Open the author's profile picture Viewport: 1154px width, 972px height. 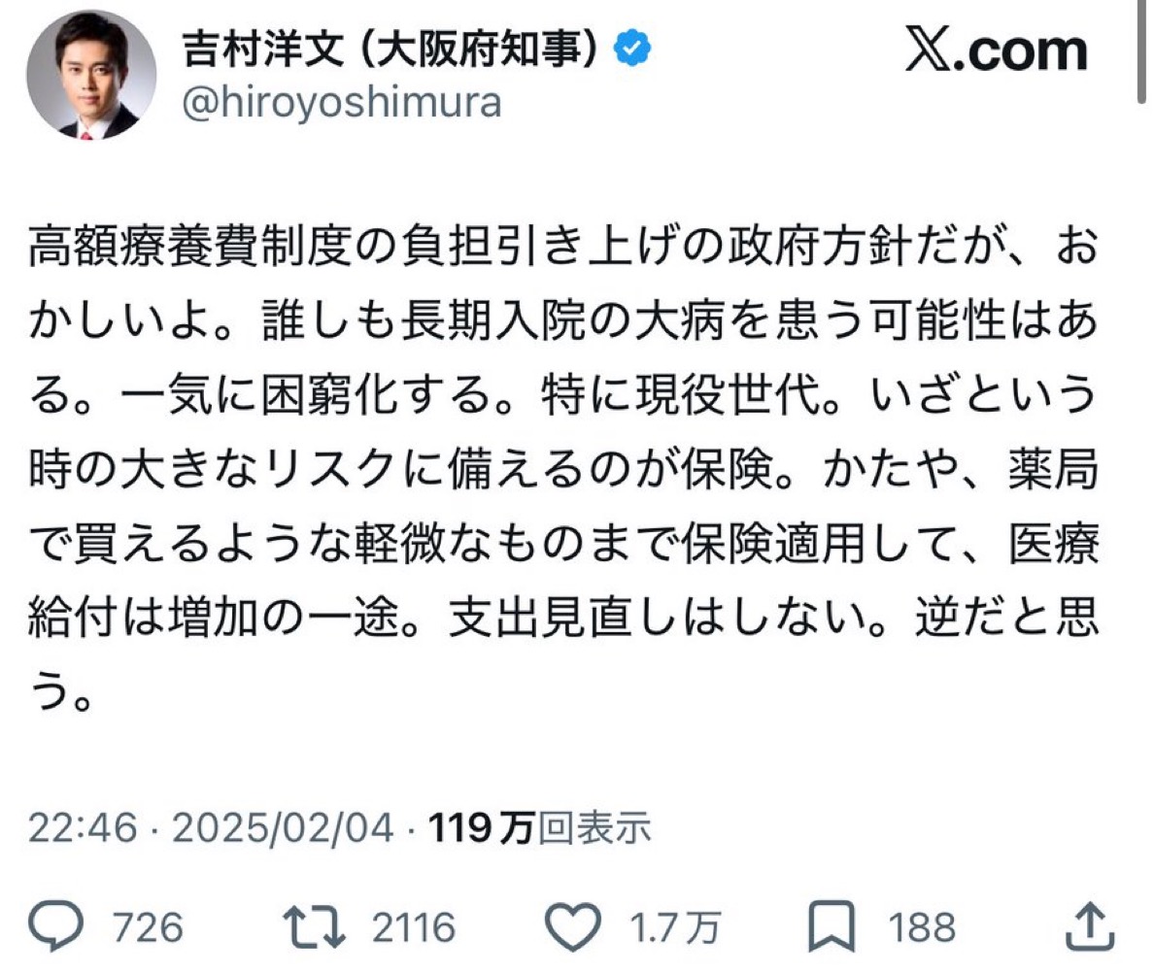pyautogui.click(x=90, y=75)
